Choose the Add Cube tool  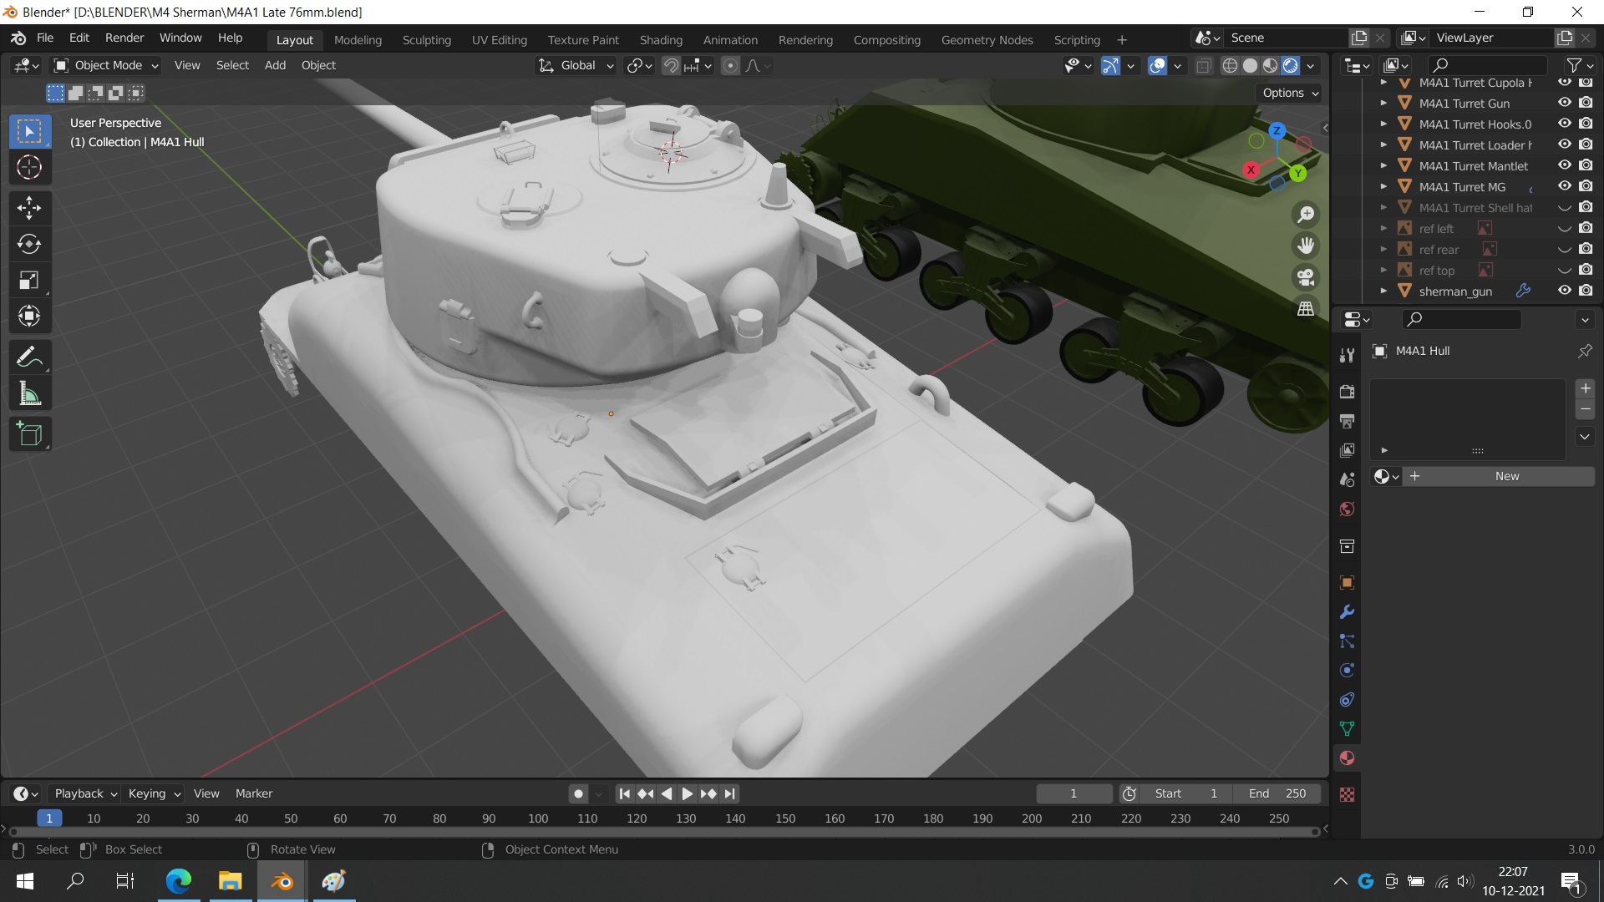[29, 434]
